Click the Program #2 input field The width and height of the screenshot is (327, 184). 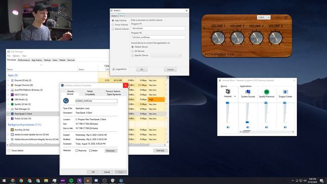[158, 37]
